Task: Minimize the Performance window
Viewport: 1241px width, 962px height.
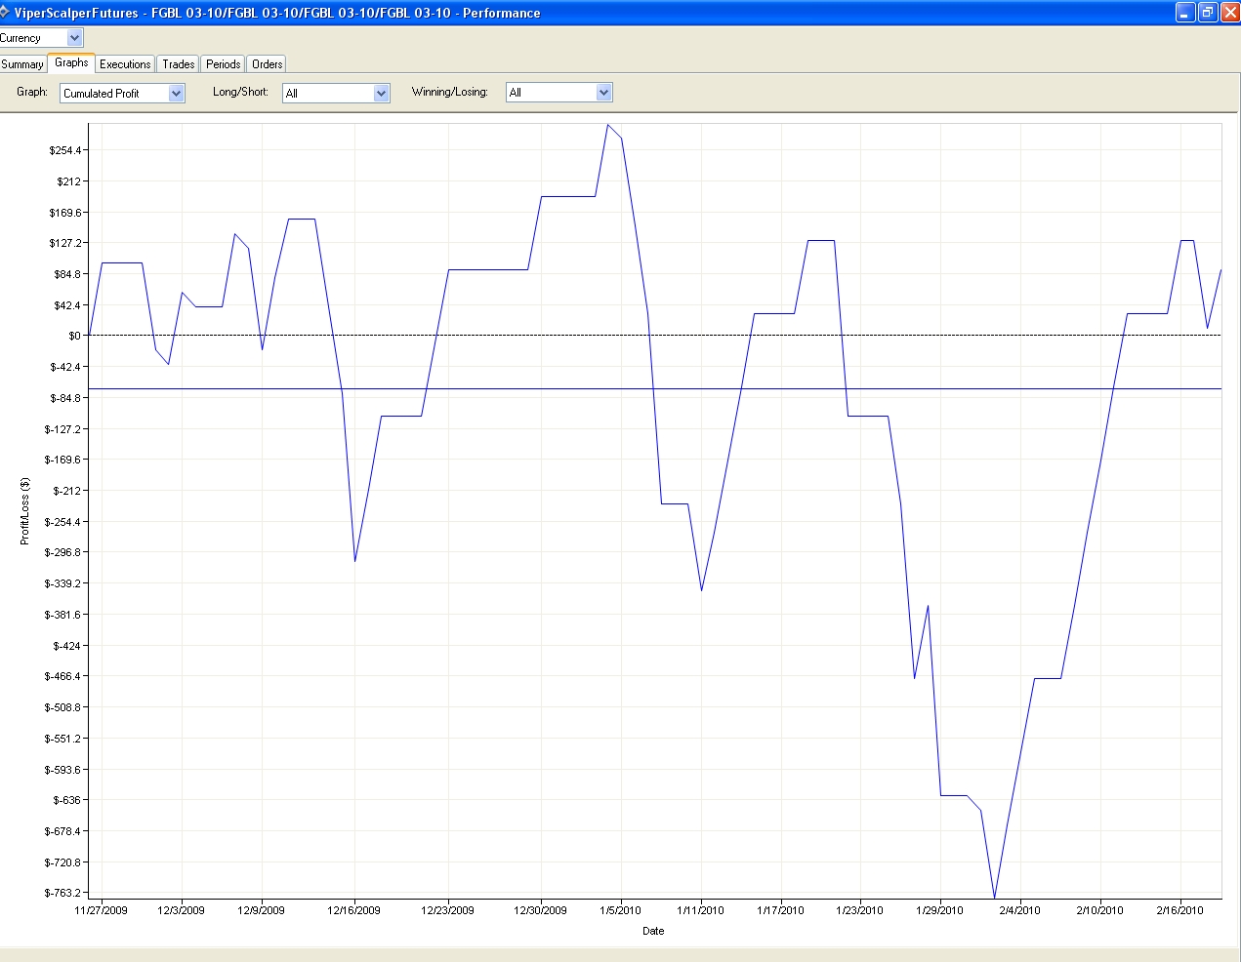Action: tap(1185, 13)
